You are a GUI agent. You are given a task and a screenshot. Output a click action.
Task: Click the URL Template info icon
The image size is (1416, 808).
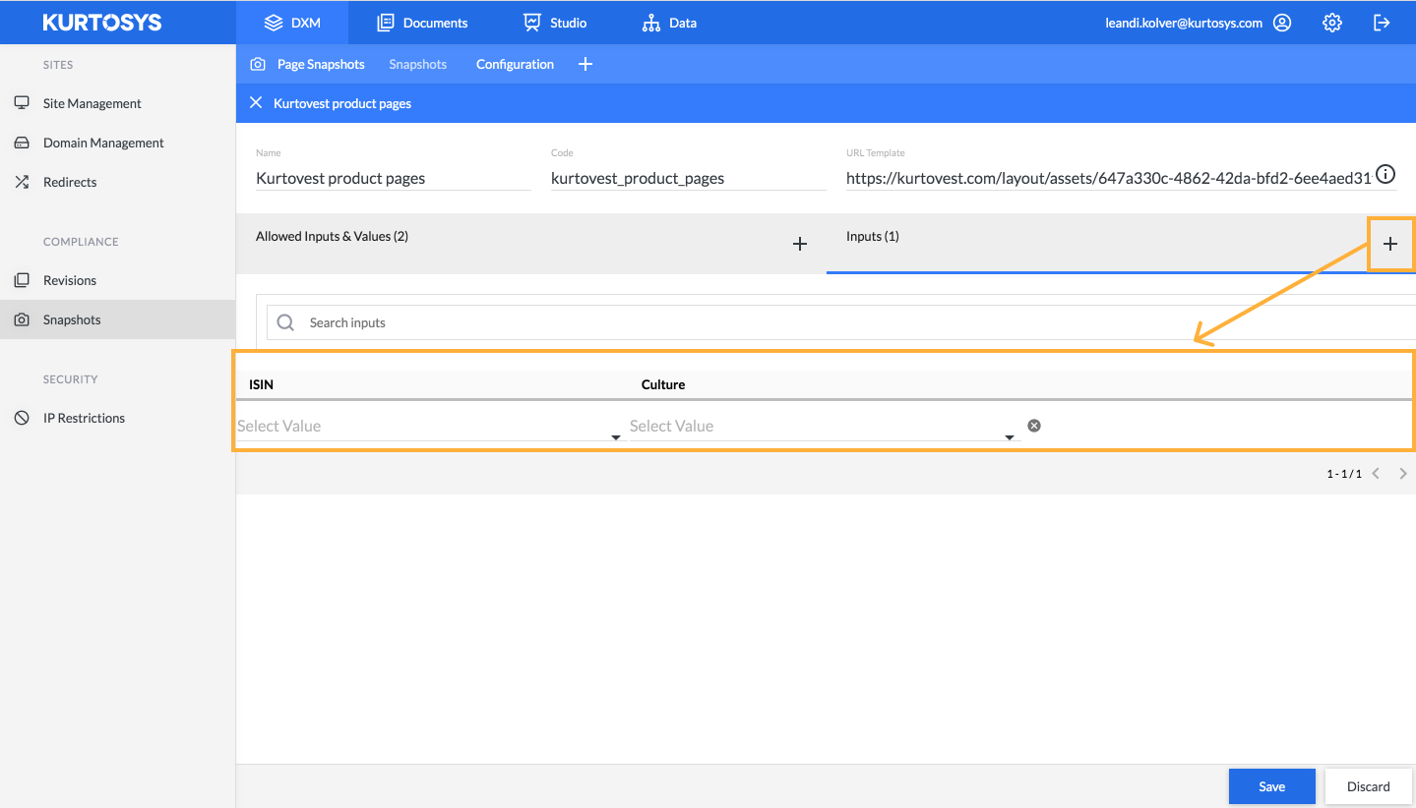pos(1385,175)
